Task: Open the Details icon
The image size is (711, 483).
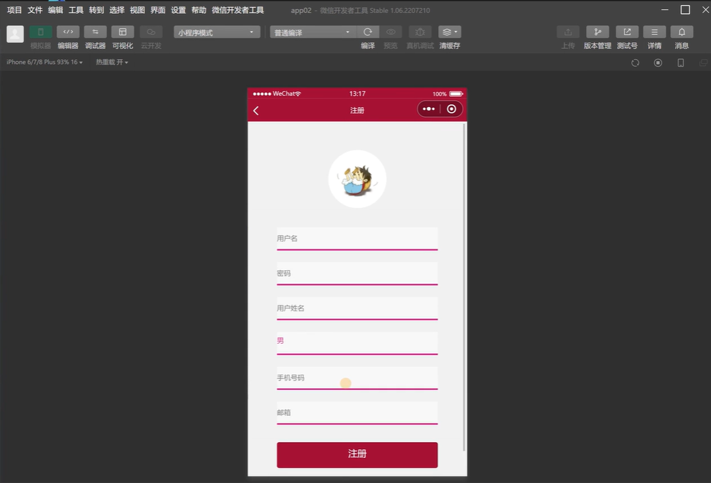Action: [654, 32]
